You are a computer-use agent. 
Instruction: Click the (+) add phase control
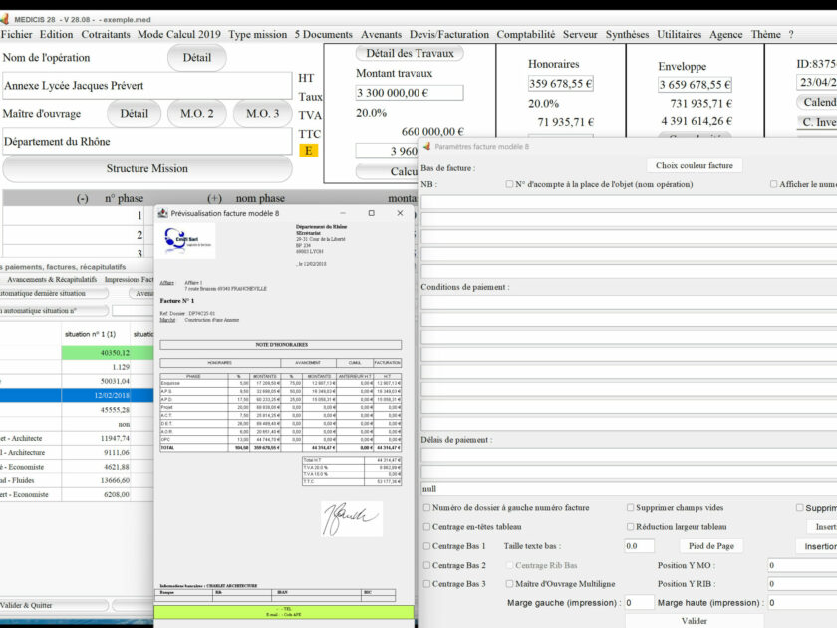click(214, 198)
